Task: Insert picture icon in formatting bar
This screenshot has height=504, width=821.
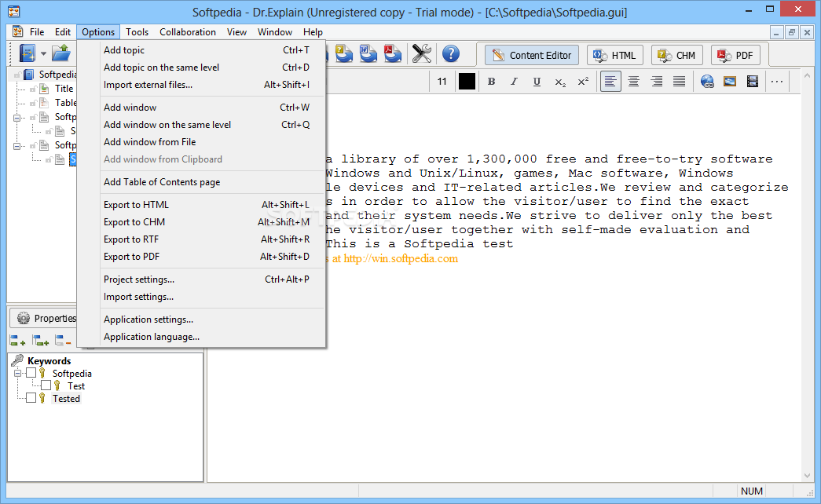Action: 730,81
